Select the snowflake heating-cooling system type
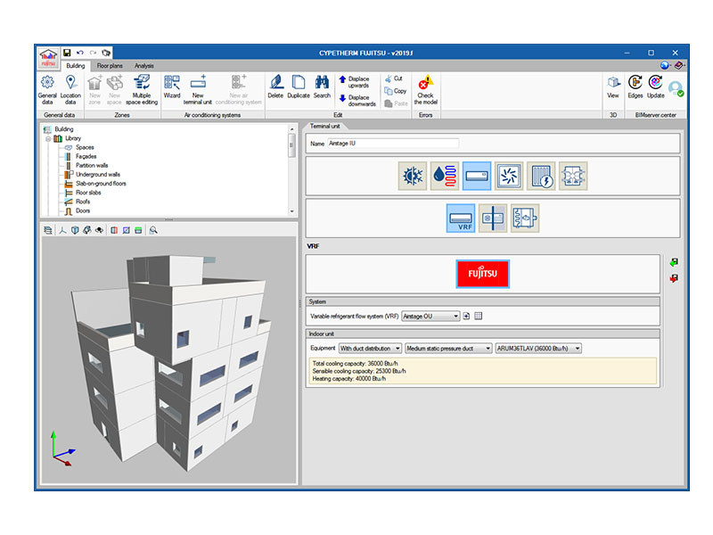Screen dimensions: 713x535 412,176
